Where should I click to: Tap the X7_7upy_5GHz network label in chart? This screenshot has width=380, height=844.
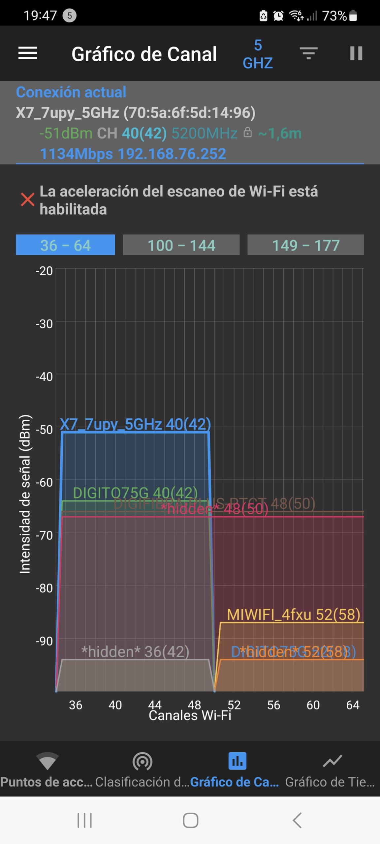[135, 424]
